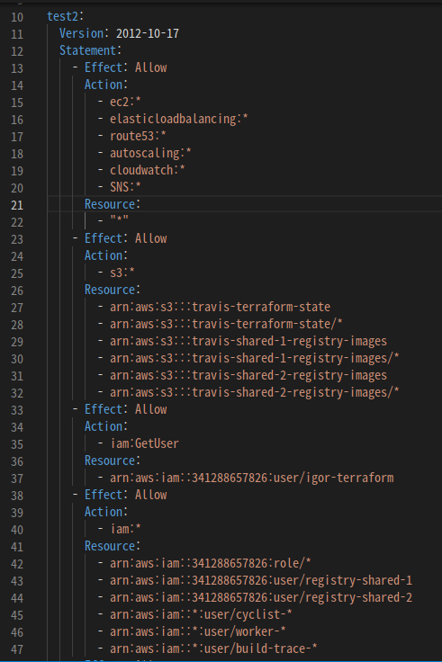
Task: Click the cloudwatch:* action entry
Action: pos(148,170)
